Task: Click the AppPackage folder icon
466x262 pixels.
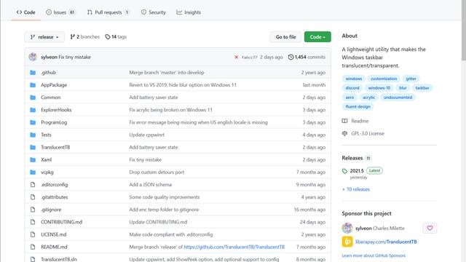Action: (33, 85)
